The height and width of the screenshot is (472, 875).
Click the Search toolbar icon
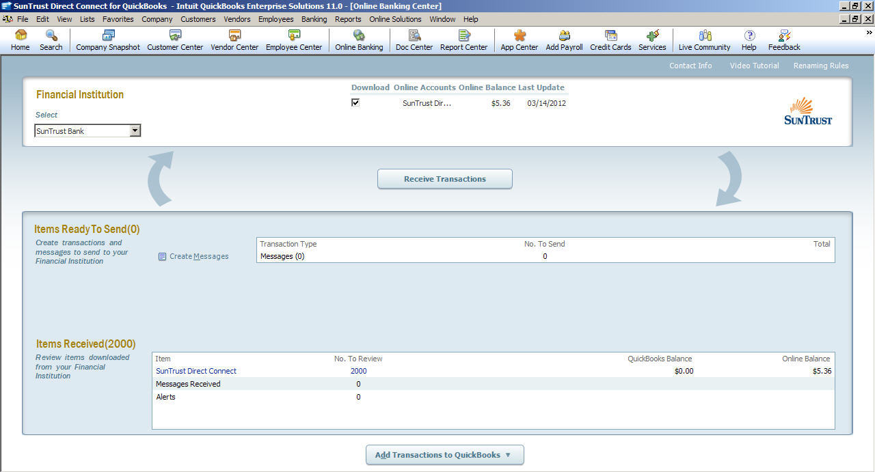click(51, 40)
